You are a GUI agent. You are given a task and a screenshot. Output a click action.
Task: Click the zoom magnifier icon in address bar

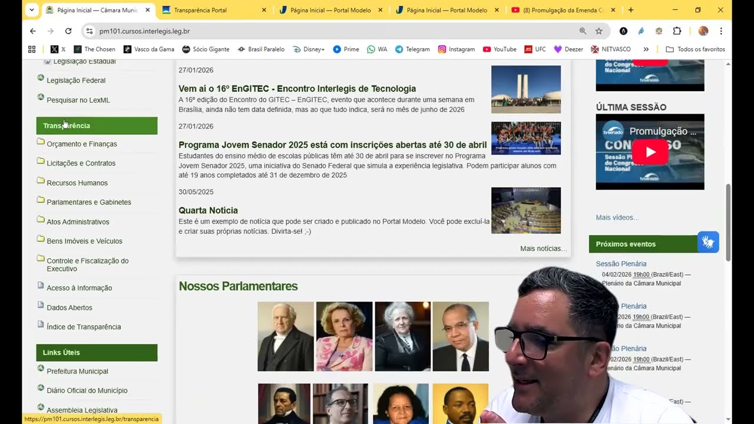pos(583,31)
